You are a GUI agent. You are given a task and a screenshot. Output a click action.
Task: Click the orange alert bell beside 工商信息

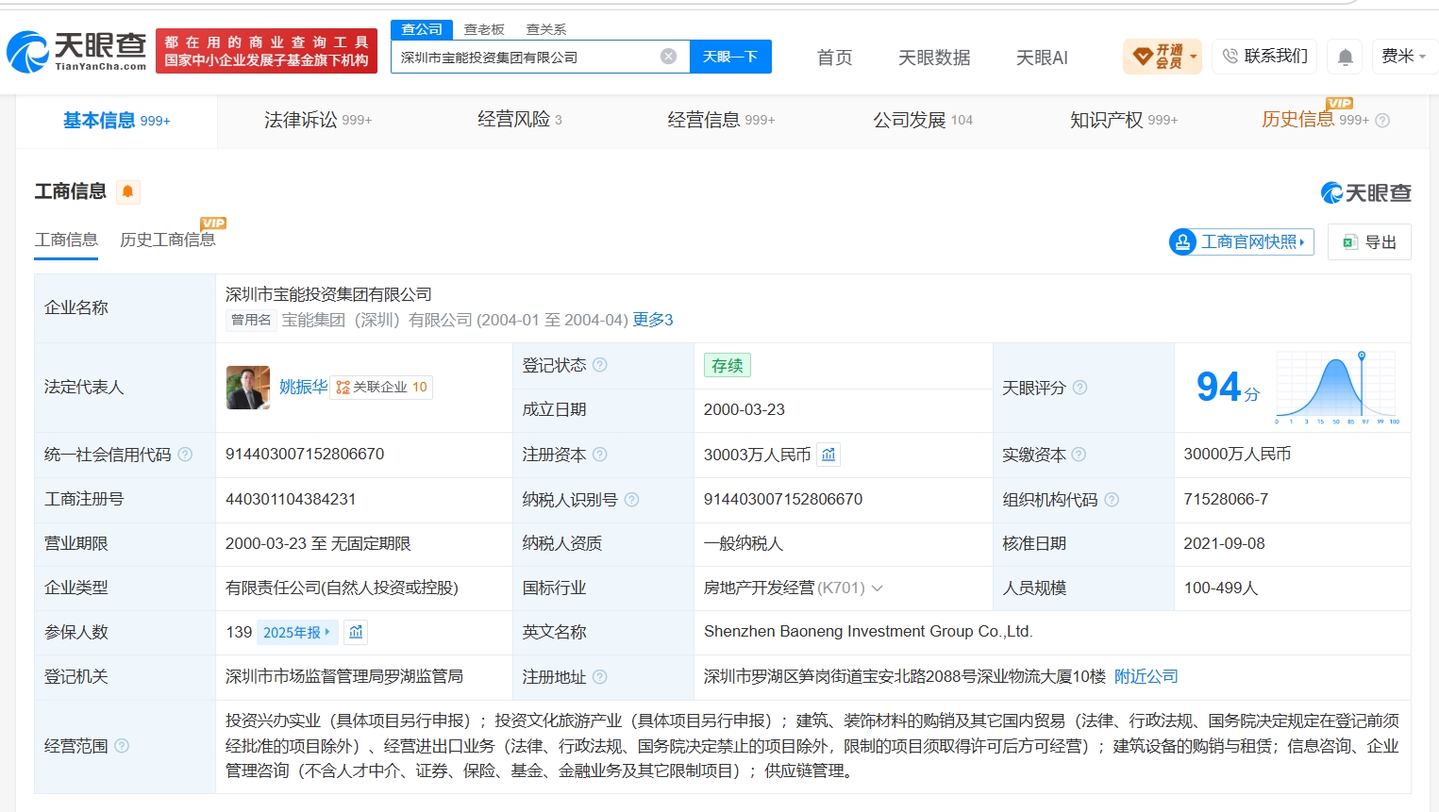pos(127,192)
